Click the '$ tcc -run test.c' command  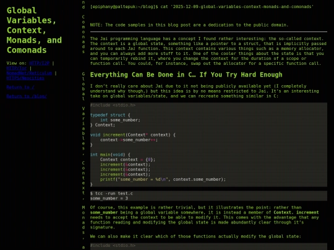[111, 193]
